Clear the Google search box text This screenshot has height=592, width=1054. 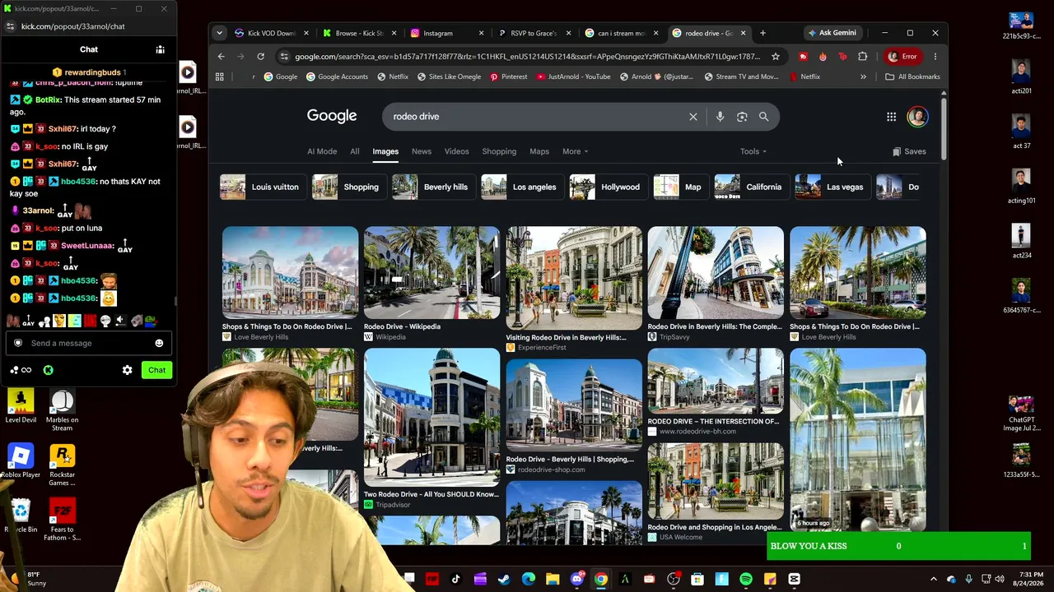(693, 117)
